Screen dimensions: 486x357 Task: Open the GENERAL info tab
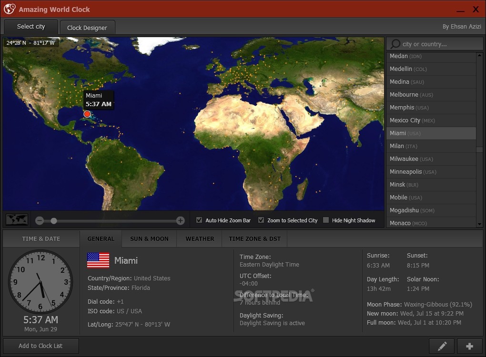click(x=101, y=239)
